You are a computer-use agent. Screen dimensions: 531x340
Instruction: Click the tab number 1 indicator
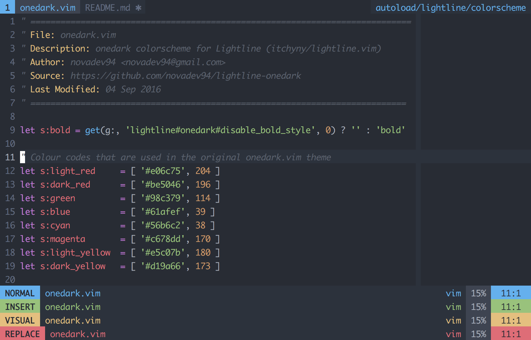point(8,8)
